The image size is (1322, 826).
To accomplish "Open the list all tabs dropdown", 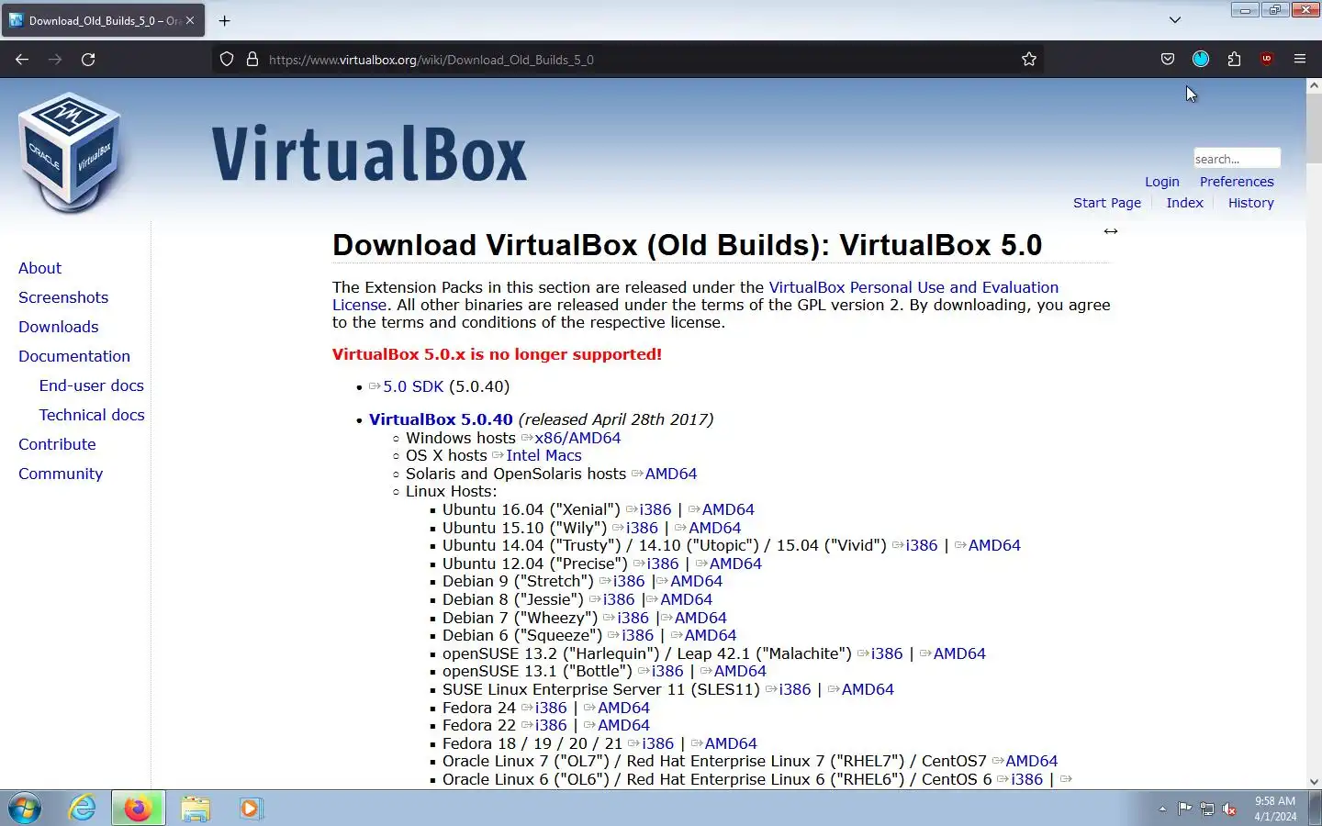I will coord(1175,20).
